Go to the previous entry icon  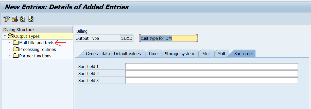point(23,19)
